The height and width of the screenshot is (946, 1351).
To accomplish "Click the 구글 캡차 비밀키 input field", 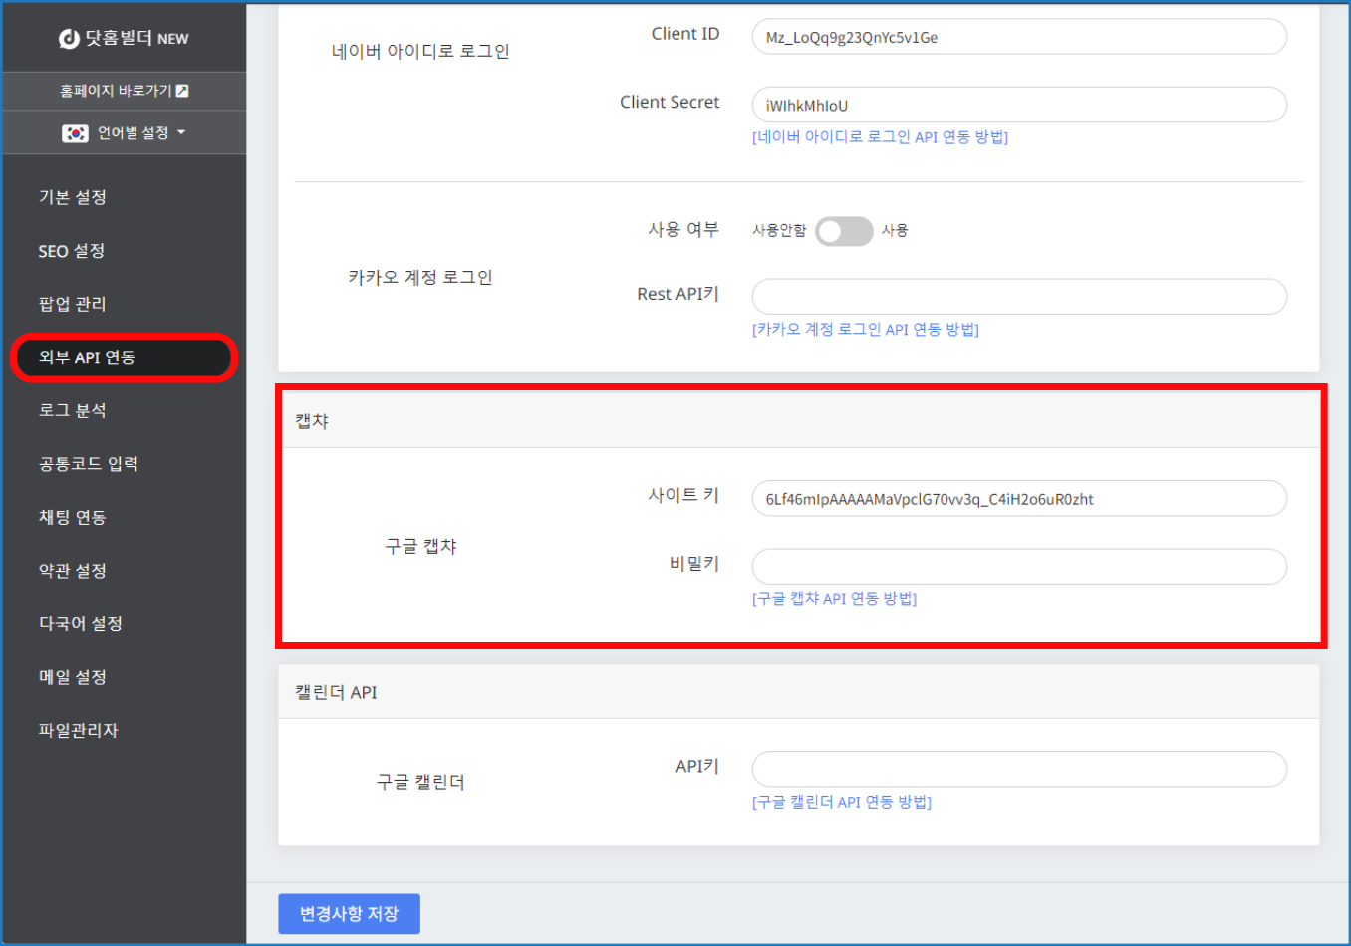I will point(1018,567).
